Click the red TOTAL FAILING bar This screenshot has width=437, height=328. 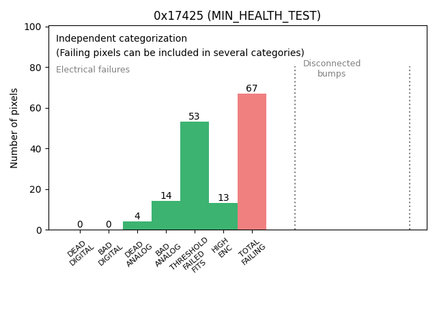(252, 162)
